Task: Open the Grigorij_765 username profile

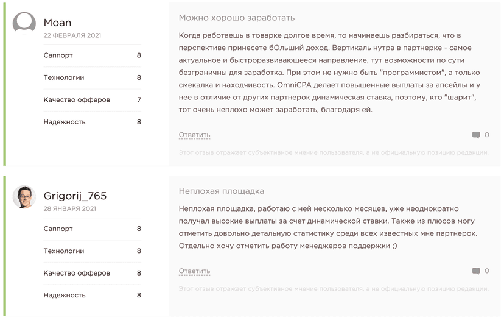Action: [x=75, y=196]
